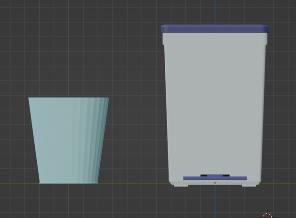The width and height of the screenshot is (296, 218).
Task: Select the wide purple foot pedal bar
Action: pos(215,178)
